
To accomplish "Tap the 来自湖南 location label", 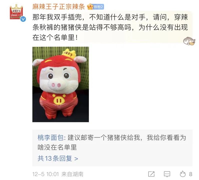I will tap(72, 174).
